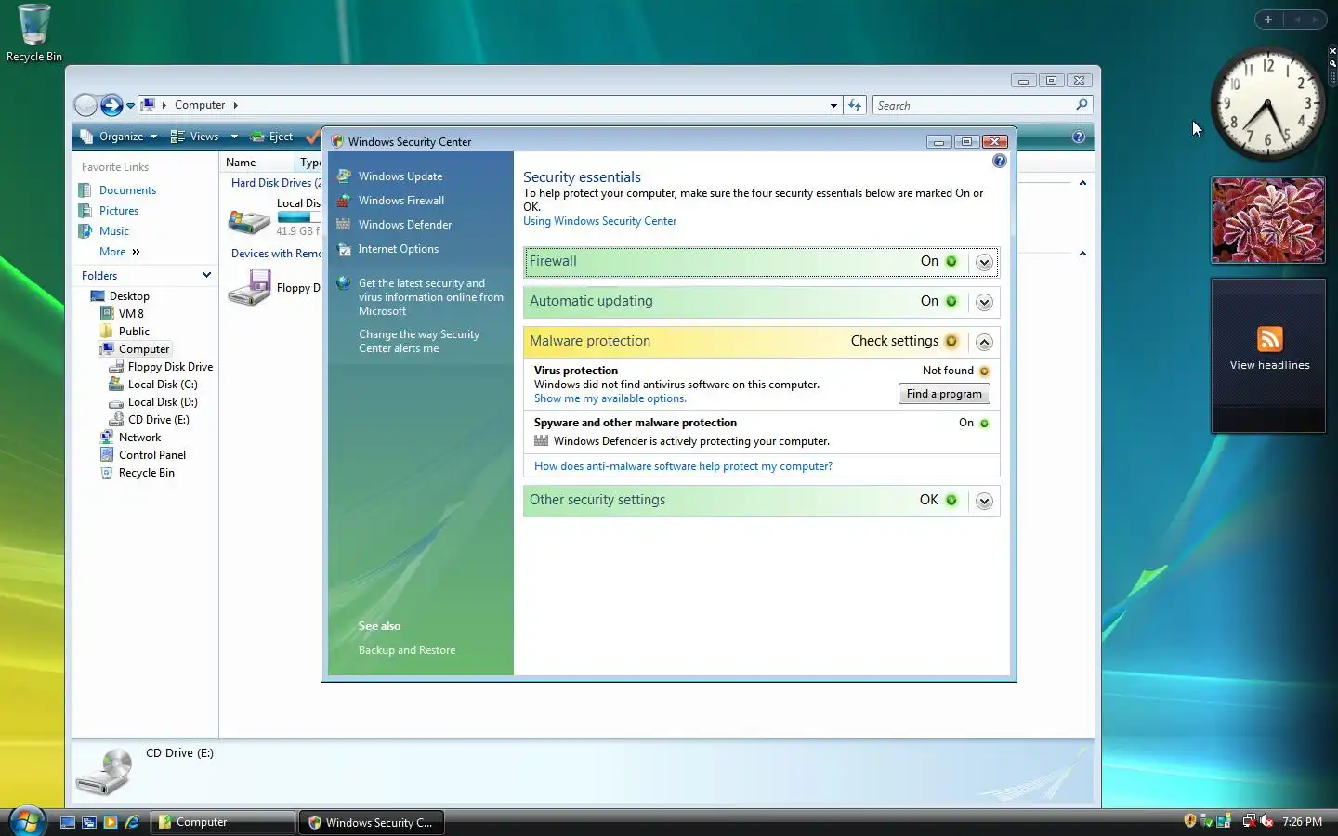This screenshot has width=1338, height=836.
Task: Expand the Firewall section
Action: (x=984, y=263)
